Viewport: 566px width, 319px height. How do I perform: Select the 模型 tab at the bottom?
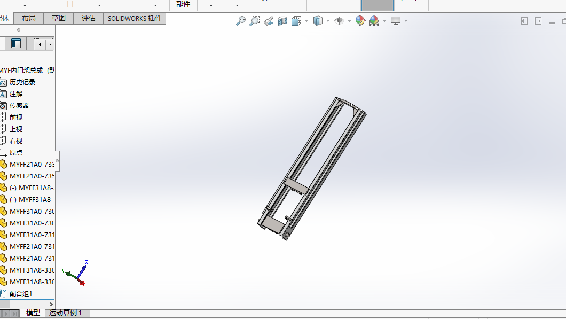(33, 313)
